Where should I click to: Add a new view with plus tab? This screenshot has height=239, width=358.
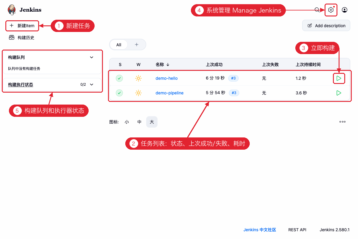click(137, 45)
